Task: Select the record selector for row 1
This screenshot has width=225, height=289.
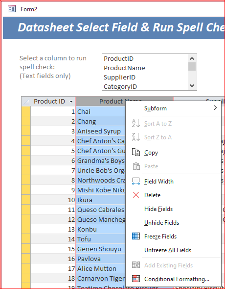Action: tap(26, 111)
